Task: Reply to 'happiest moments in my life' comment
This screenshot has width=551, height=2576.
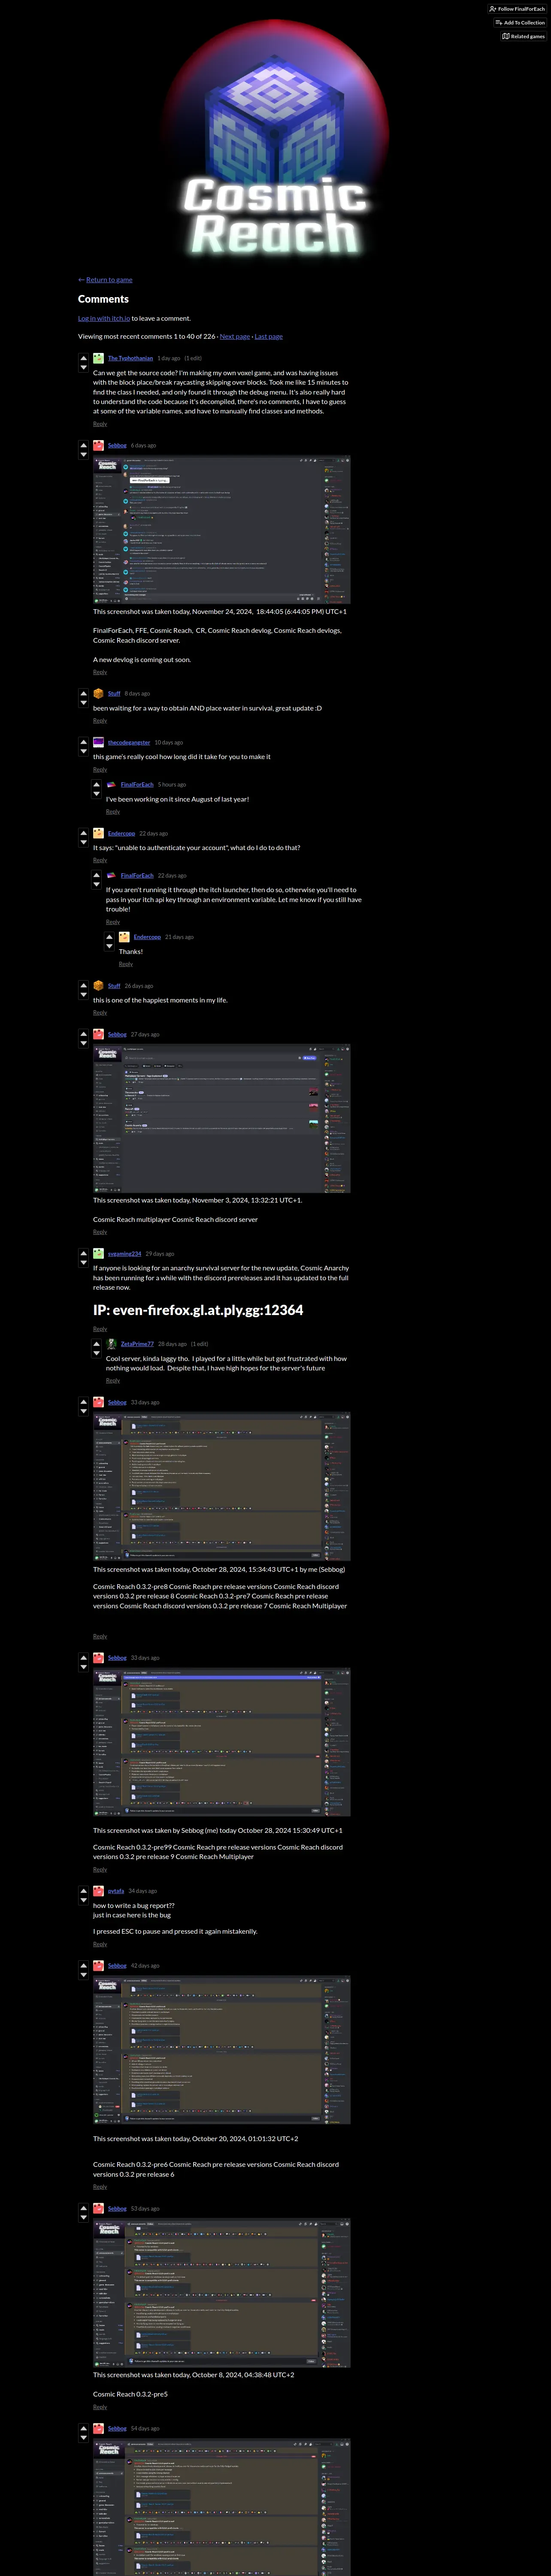Action: [100, 1013]
